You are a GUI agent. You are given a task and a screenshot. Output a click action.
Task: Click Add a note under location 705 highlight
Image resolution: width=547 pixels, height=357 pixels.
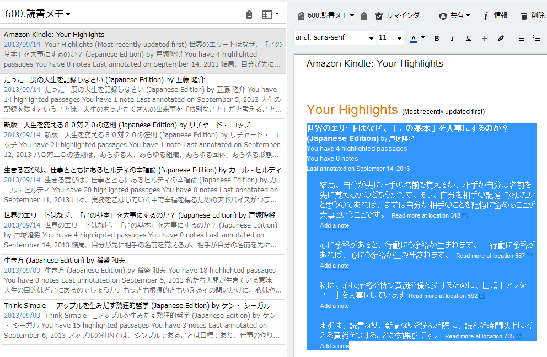pyautogui.click(x=335, y=346)
